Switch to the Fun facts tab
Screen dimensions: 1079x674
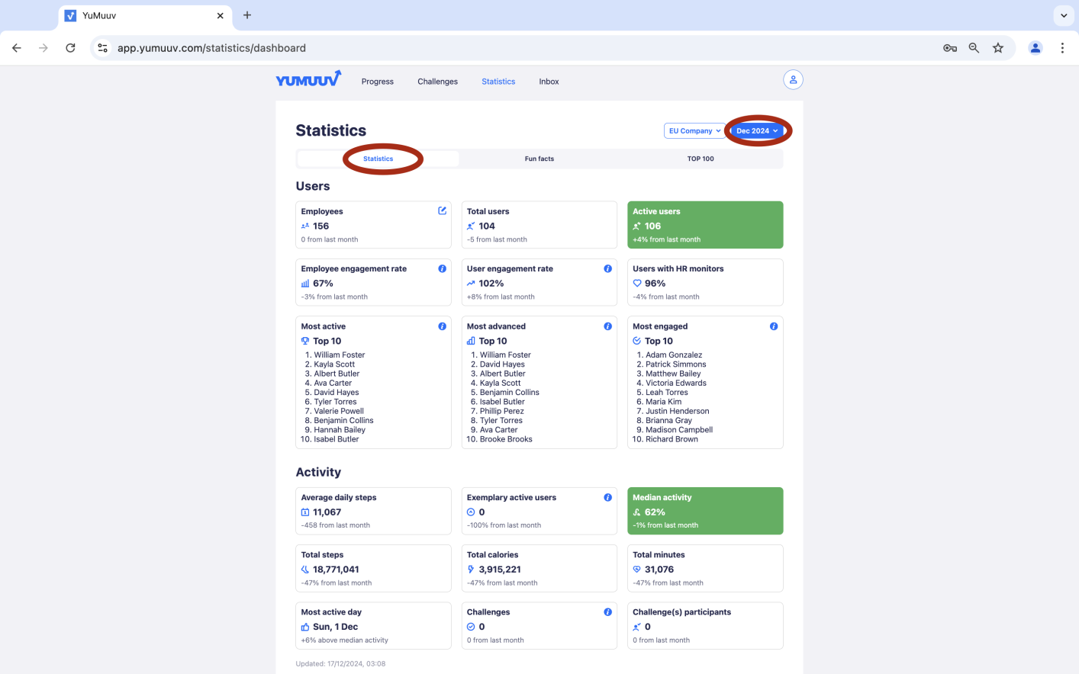tap(539, 159)
